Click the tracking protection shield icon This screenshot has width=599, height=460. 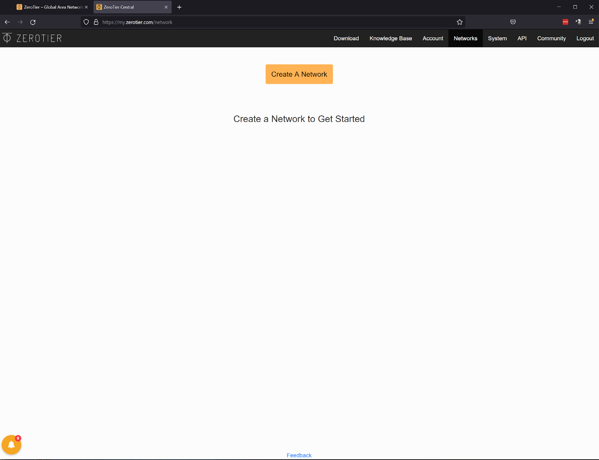pyautogui.click(x=86, y=22)
